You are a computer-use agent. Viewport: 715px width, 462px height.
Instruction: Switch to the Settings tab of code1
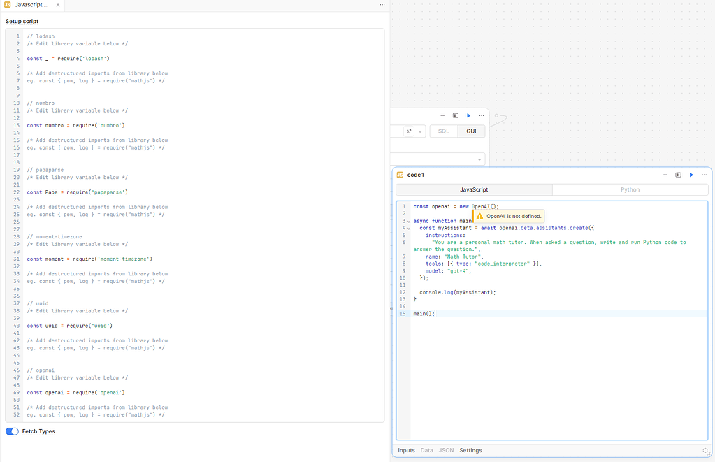470,450
